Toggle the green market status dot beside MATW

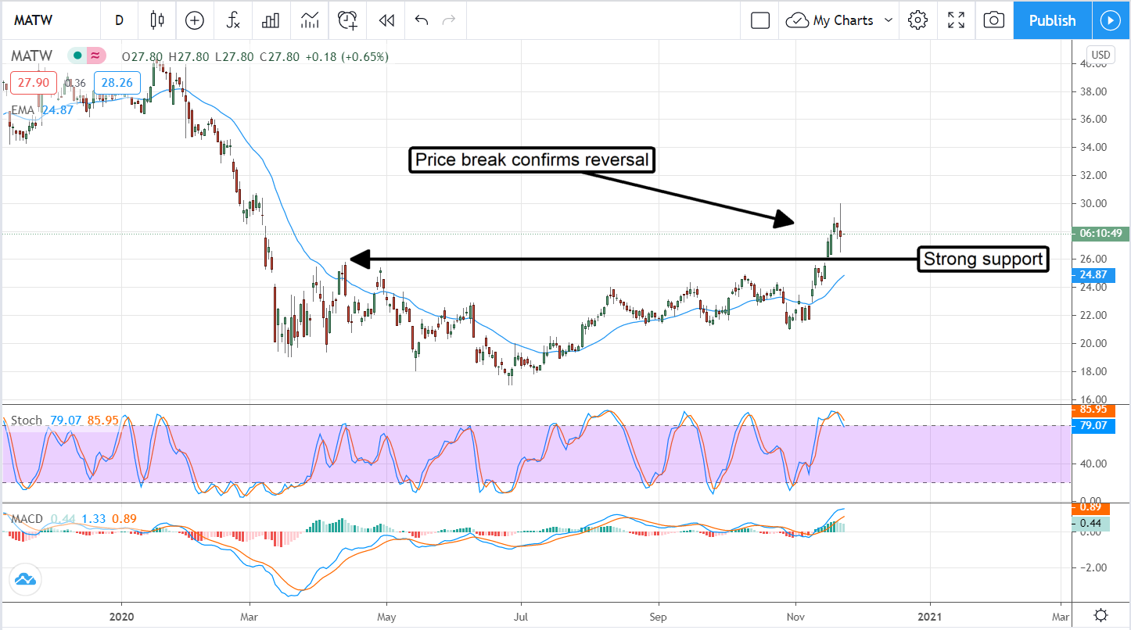pyautogui.click(x=76, y=56)
